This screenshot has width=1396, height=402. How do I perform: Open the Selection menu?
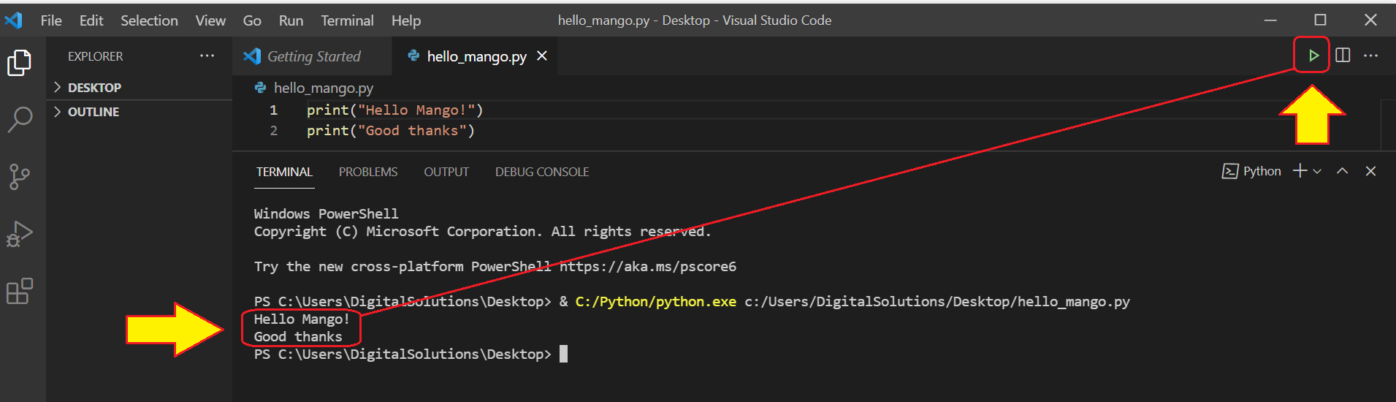click(x=149, y=20)
